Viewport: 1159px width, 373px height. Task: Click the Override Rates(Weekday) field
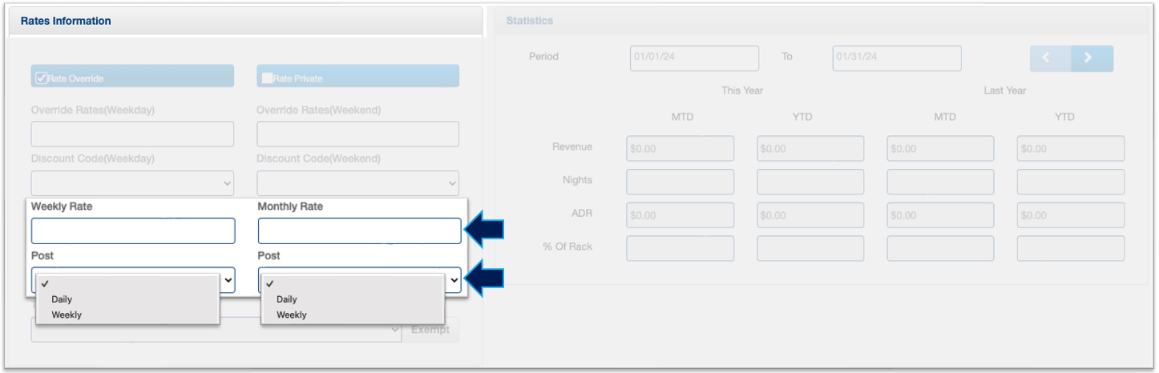[x=132, y=134]
